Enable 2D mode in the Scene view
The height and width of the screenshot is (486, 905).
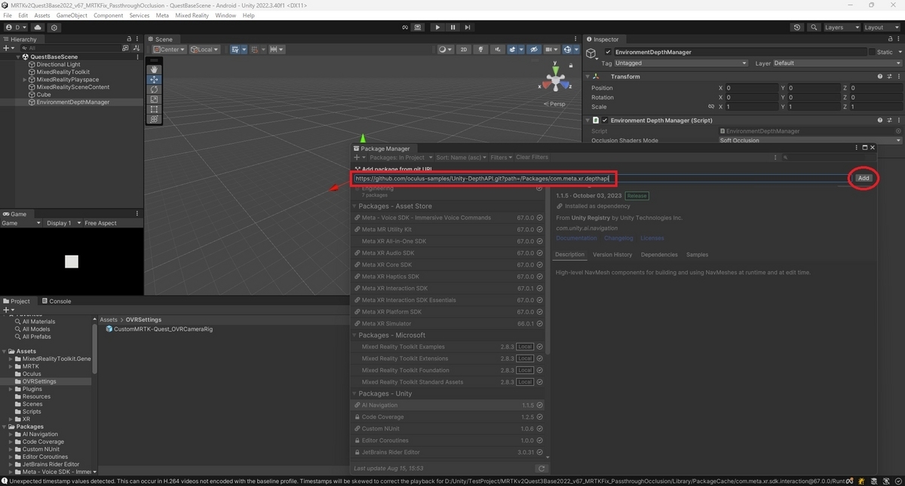coord(462,49)
